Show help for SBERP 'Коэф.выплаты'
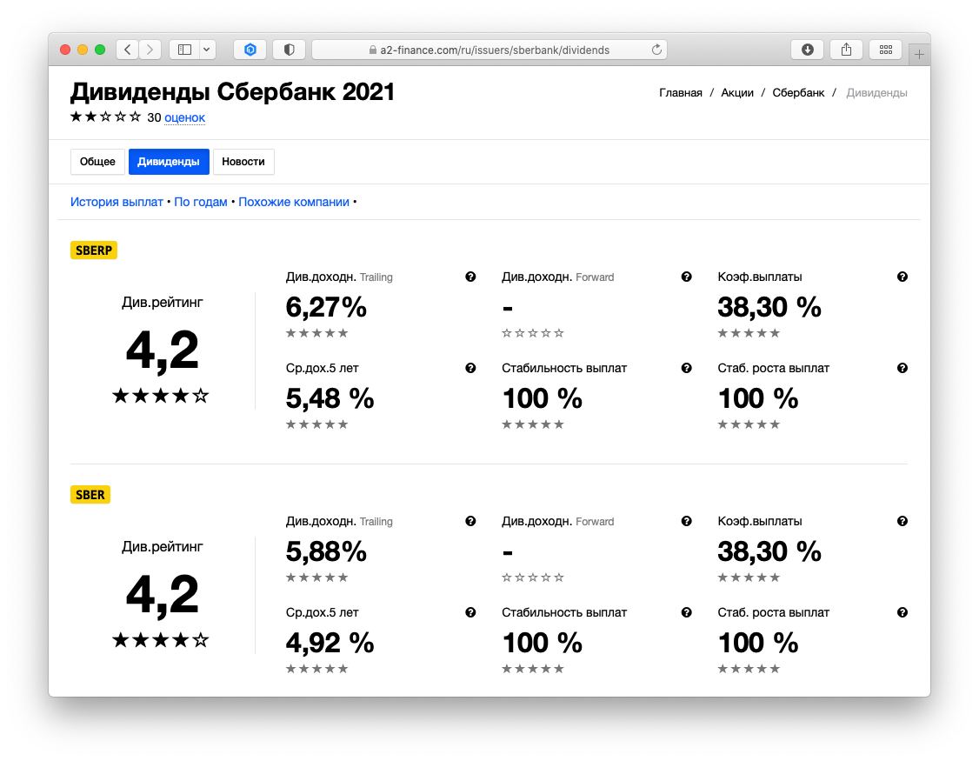 (902, 277)
